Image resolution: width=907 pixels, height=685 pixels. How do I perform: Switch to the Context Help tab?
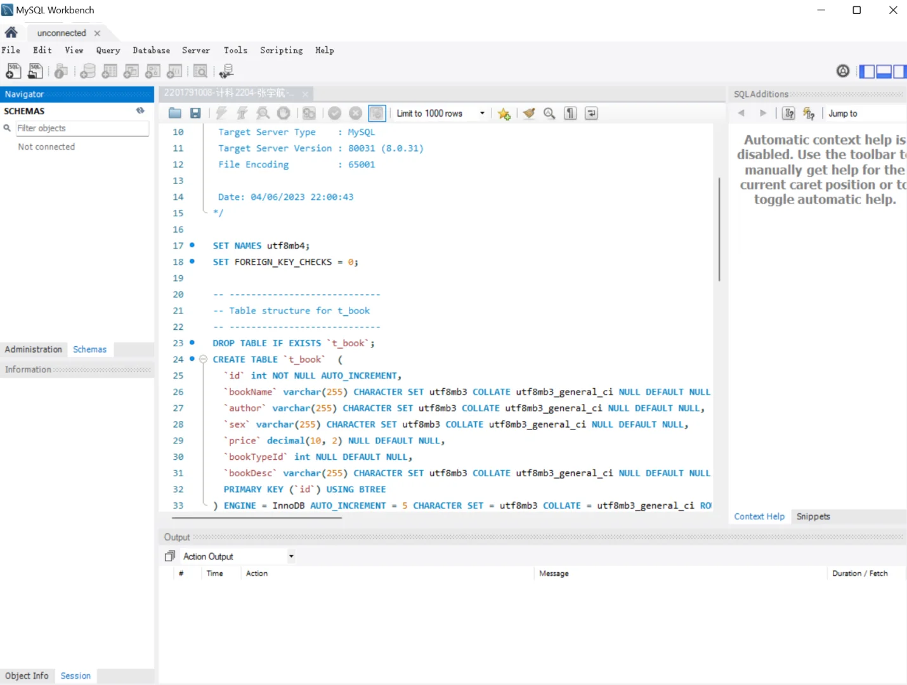(x=759, y=516)
